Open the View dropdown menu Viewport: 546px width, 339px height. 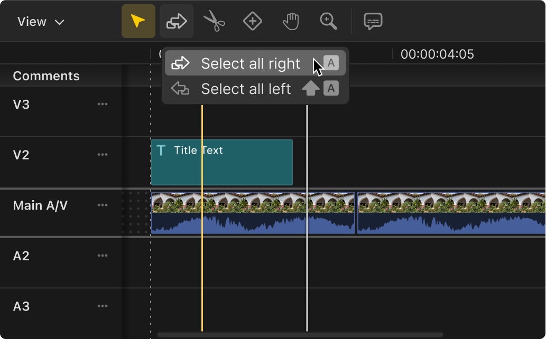(41, 22)
